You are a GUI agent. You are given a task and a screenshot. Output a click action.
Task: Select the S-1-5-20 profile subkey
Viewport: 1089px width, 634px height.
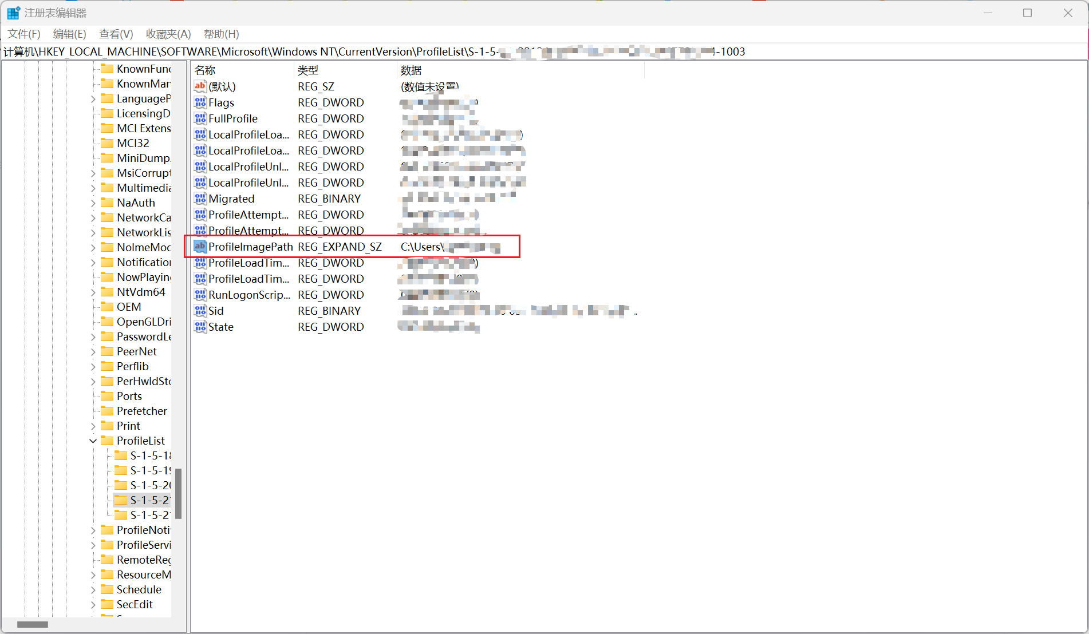151,485
